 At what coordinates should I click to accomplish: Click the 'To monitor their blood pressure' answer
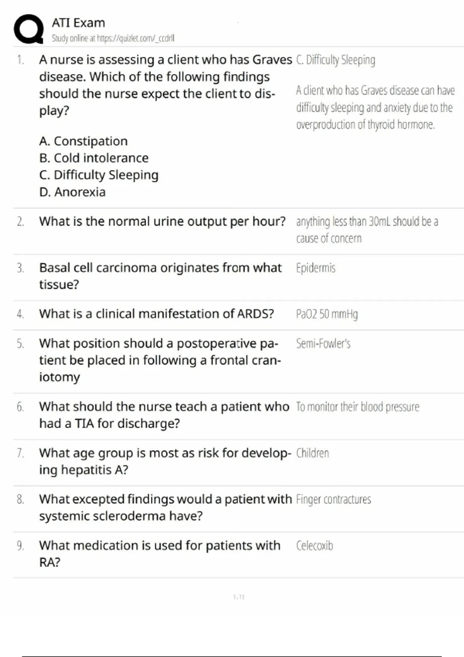pos(358,407)
